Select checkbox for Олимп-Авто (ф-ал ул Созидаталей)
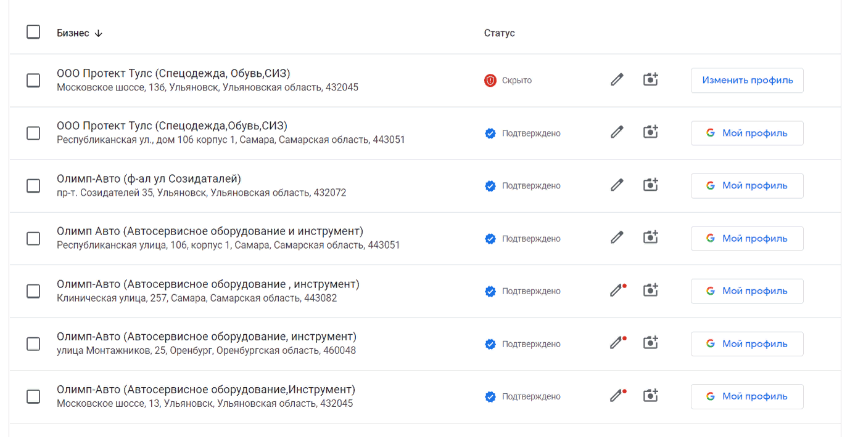This screenshot has width=850, height=437. pyautogui.click(x=33, y=185)
